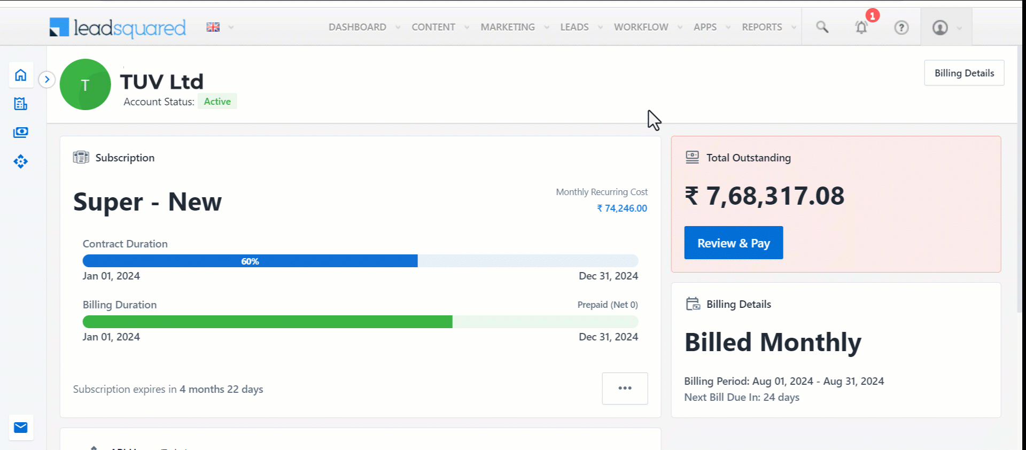The width and height of the screenshot is (1026, 450).
Task: Click the page vertical scrollbar
Action: (1021, 179)
